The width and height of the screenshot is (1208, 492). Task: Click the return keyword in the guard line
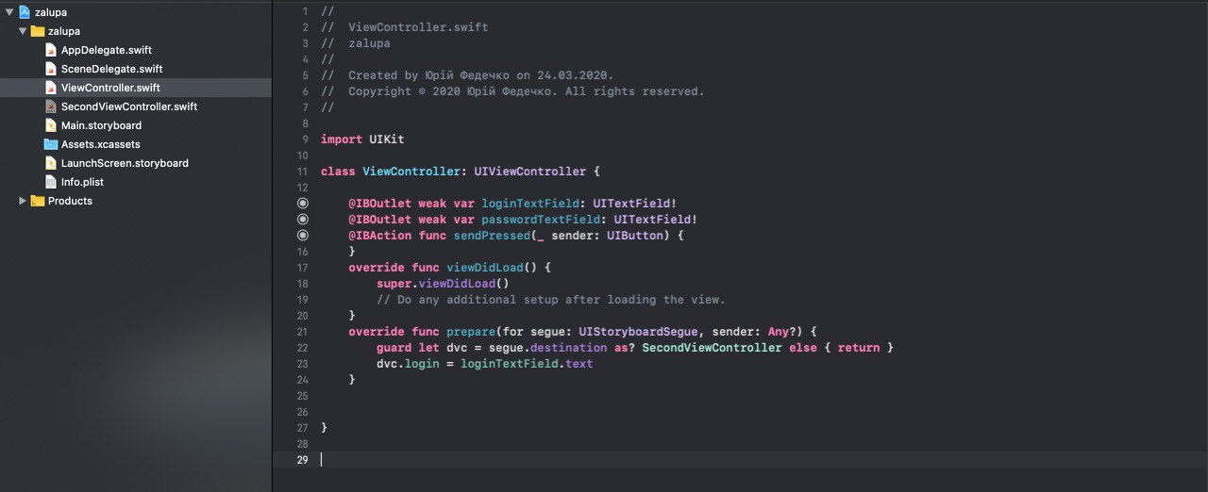[x=859, y=348]
